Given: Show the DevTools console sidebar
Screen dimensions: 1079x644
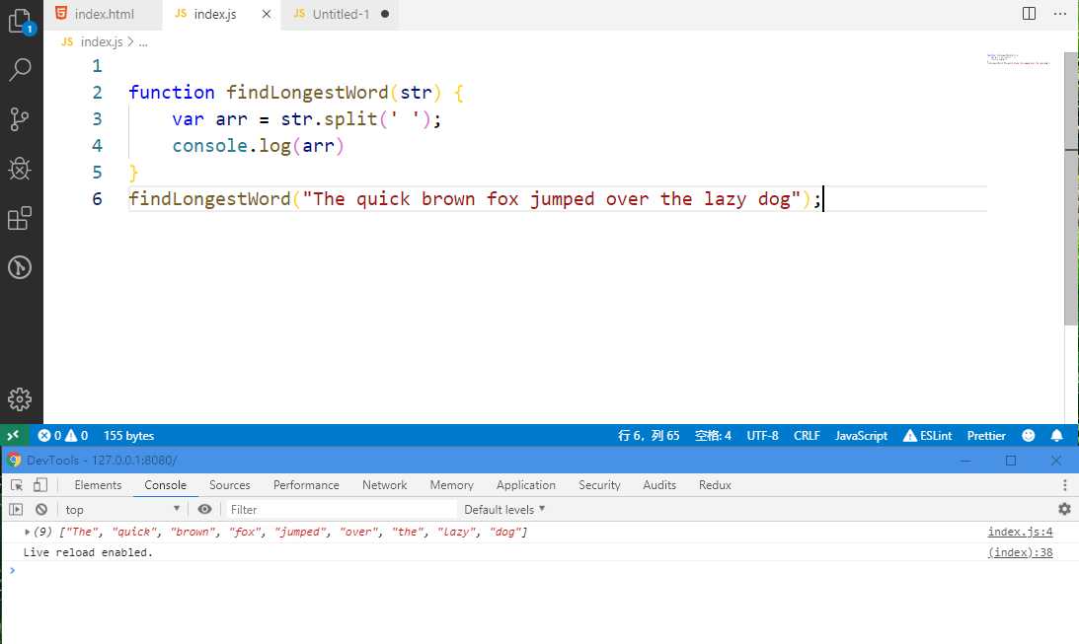Looking at the screenshot, I should coord(16,509).
